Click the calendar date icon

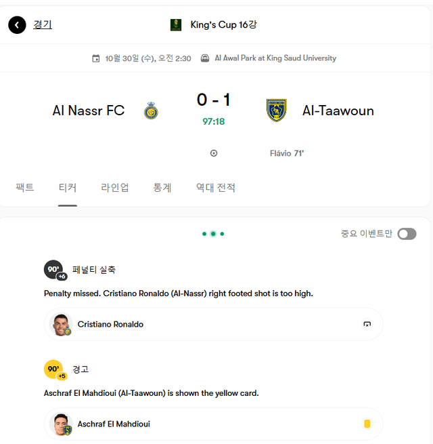click(96, 58)
